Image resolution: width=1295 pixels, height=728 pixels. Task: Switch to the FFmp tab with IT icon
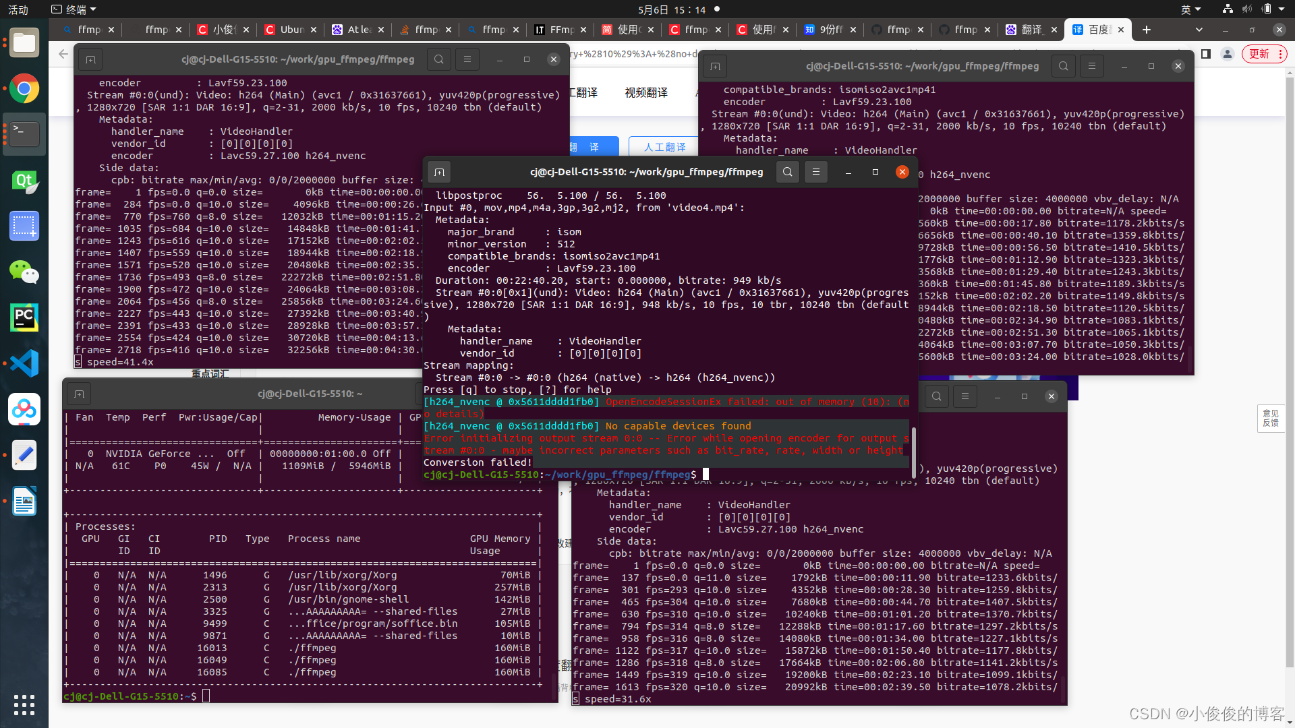click(560, 30)
